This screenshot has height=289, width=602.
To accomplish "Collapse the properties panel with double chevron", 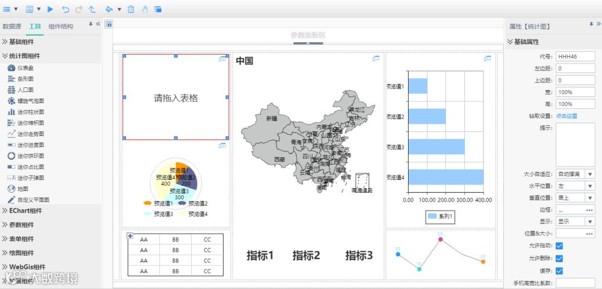I will [598, 24].
